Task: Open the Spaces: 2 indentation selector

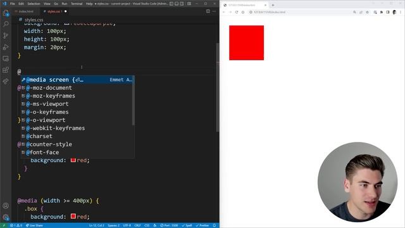Action: (x=114, y=225)
